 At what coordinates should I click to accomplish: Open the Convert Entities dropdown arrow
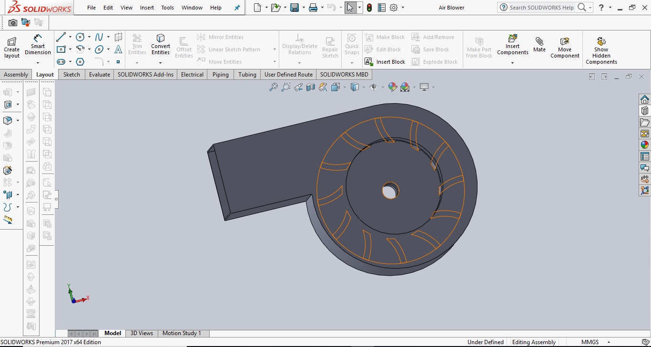pos(161,62)
